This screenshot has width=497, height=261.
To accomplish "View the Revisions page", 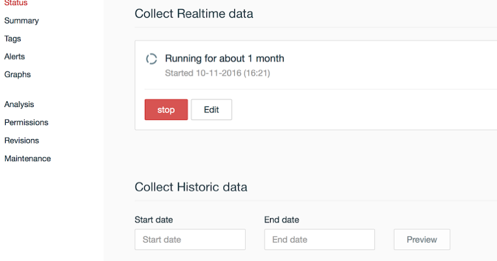I will coord(22,140).
